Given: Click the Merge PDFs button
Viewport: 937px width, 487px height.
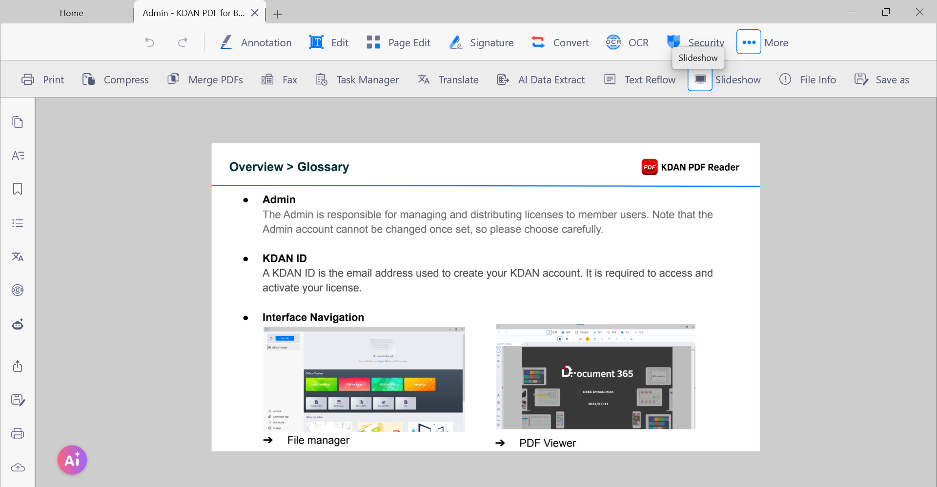Looking at the screenshot, I should coord(205,79).
